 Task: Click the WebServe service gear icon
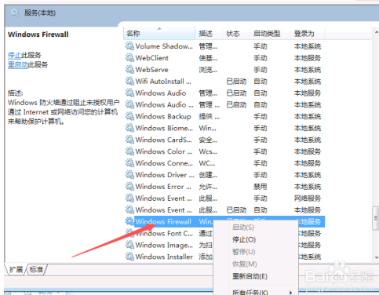tap(129, 69)
